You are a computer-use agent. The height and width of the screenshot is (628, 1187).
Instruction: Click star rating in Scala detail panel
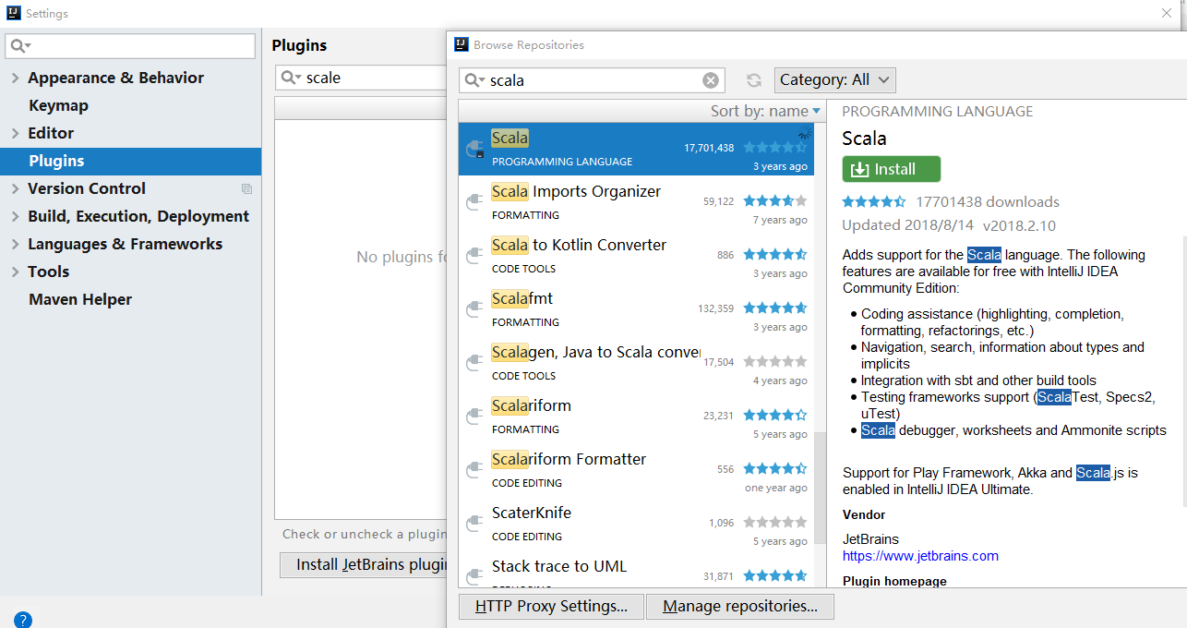pyautogui.click(x=874, y=201)
